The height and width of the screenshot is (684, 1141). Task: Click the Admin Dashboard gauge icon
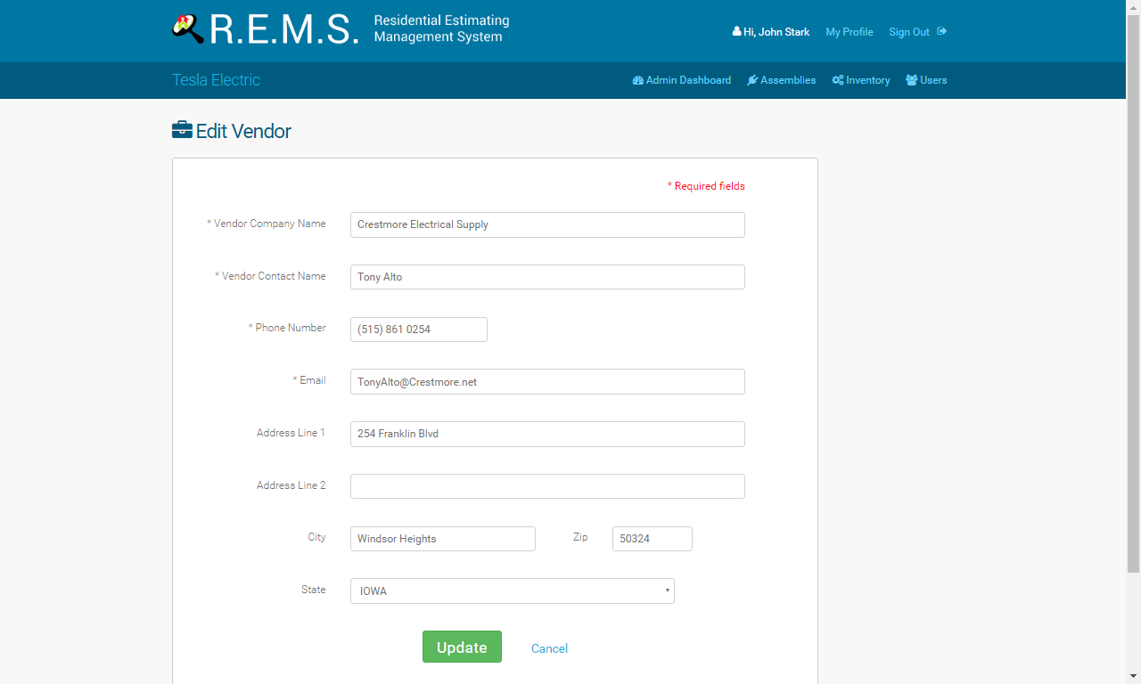pos(638,80)
